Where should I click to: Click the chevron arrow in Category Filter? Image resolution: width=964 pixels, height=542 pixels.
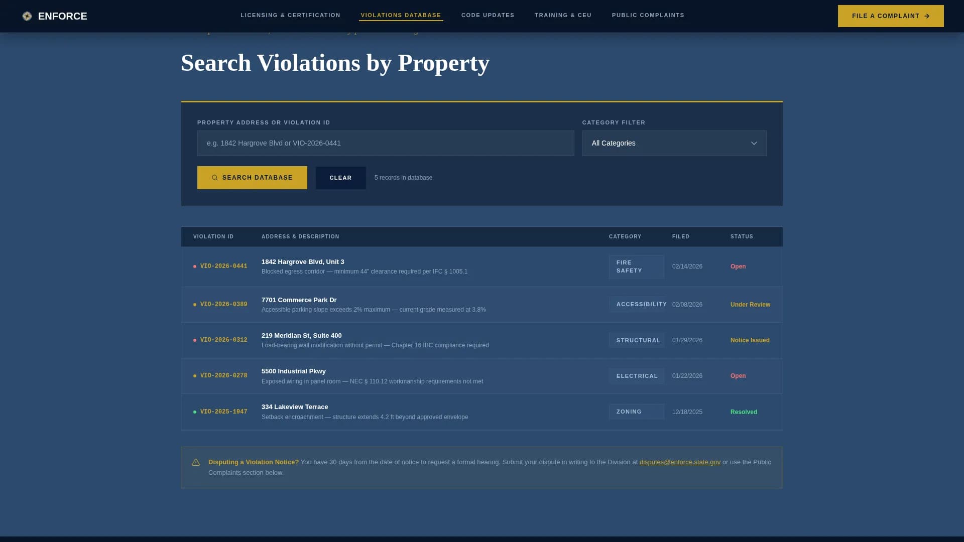click(754, 144)
